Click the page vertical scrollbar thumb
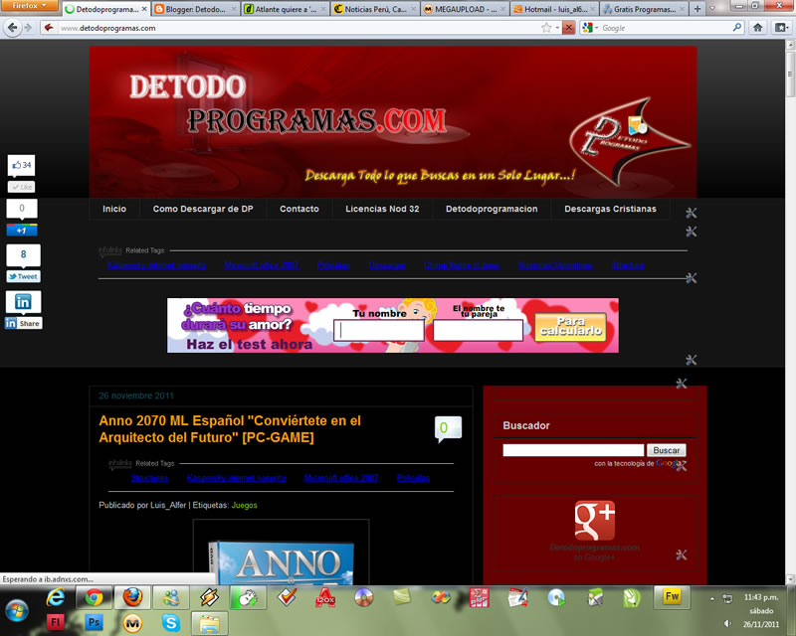 click(x=790, y=73)
